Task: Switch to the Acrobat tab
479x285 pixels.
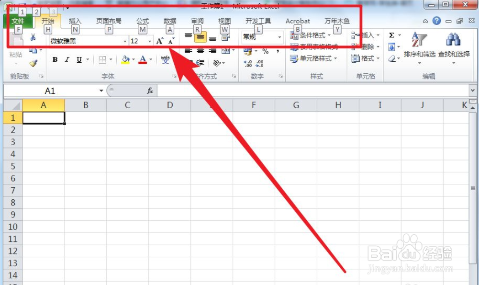Action: point(298,21)
